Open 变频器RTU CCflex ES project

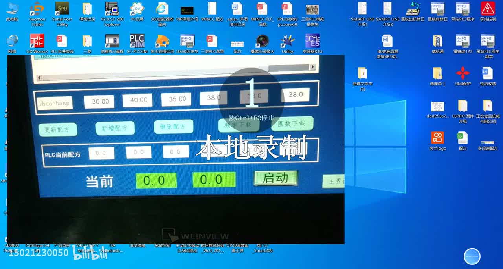pos(312,44)
